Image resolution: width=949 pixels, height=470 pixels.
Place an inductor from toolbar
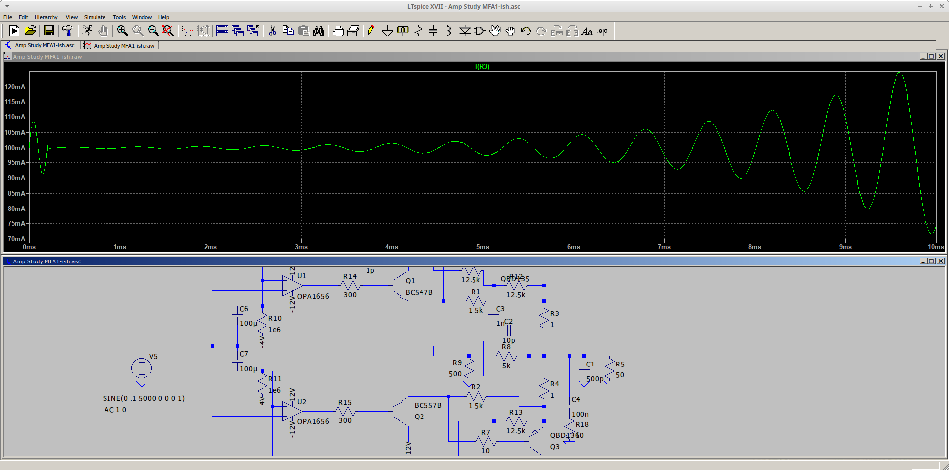[x=449, y=31]
